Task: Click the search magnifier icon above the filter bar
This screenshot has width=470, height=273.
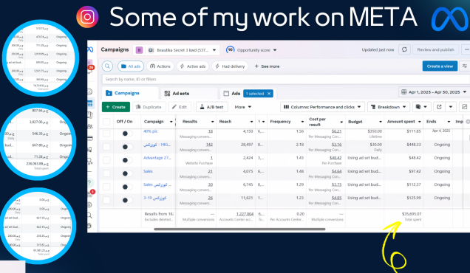Action: point(107,66)
